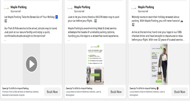Viewport: 190px width, 101px height.
Task: Open Maple Parking avatar in first ad
Action: (x=6, y=9)
